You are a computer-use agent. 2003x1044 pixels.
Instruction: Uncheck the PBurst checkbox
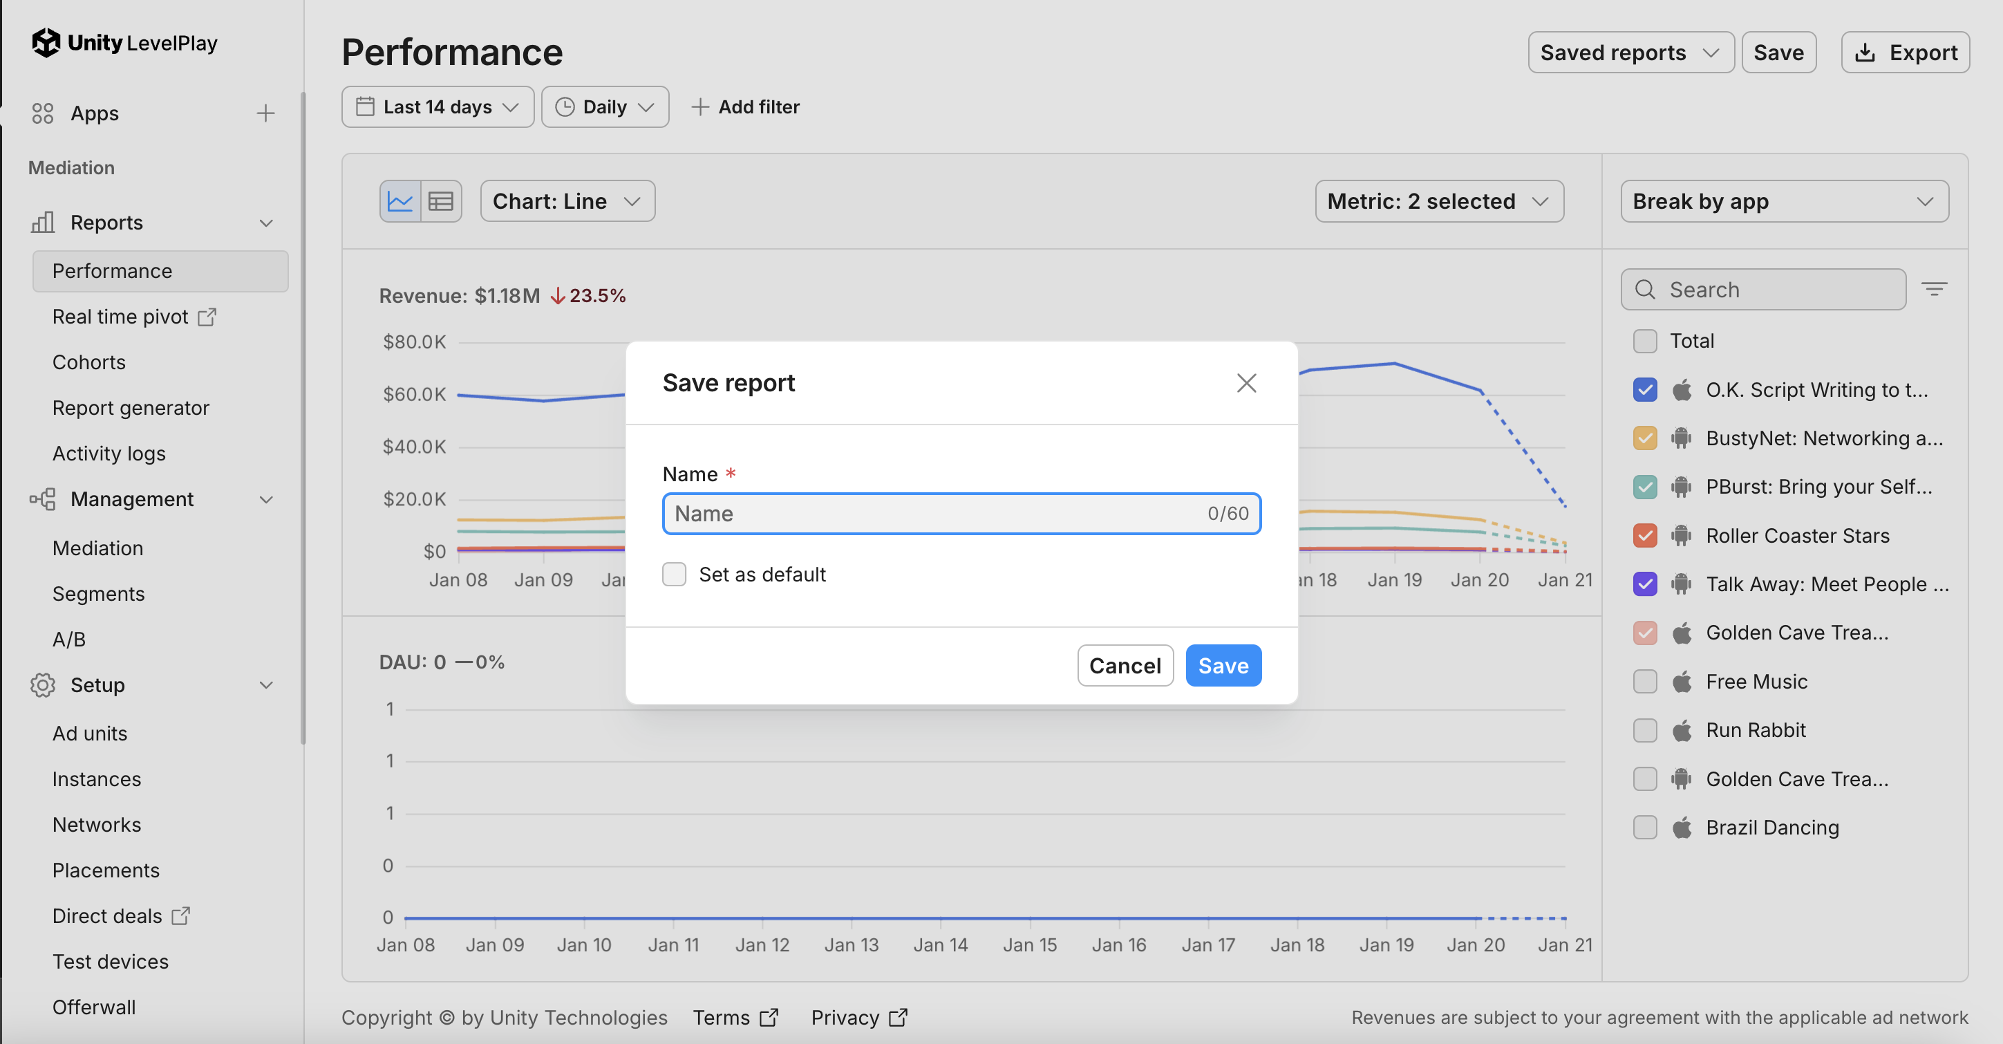(x=1645, y=487)
